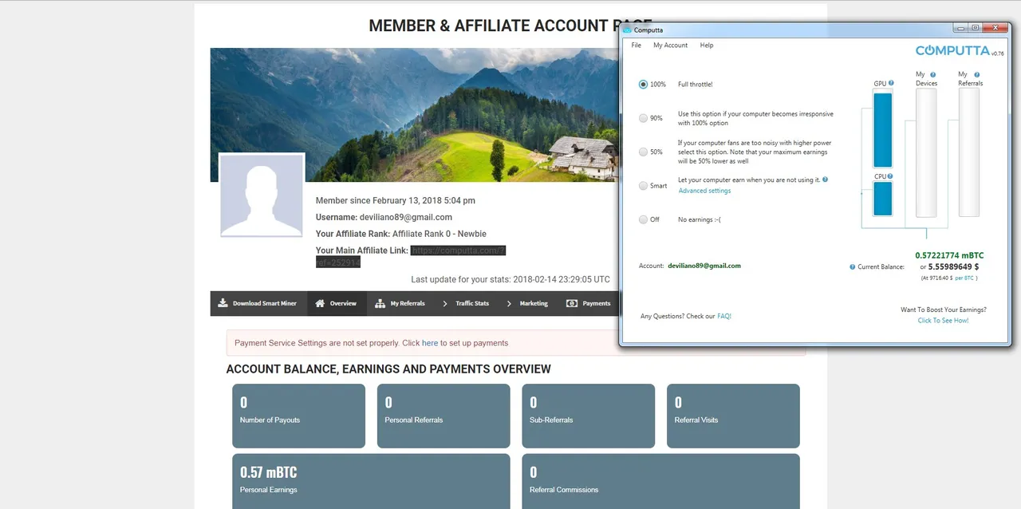The image size is (1021, 509).
Task: Click 'Member since February 13, 2018' text
Action: tap(395, 200)
